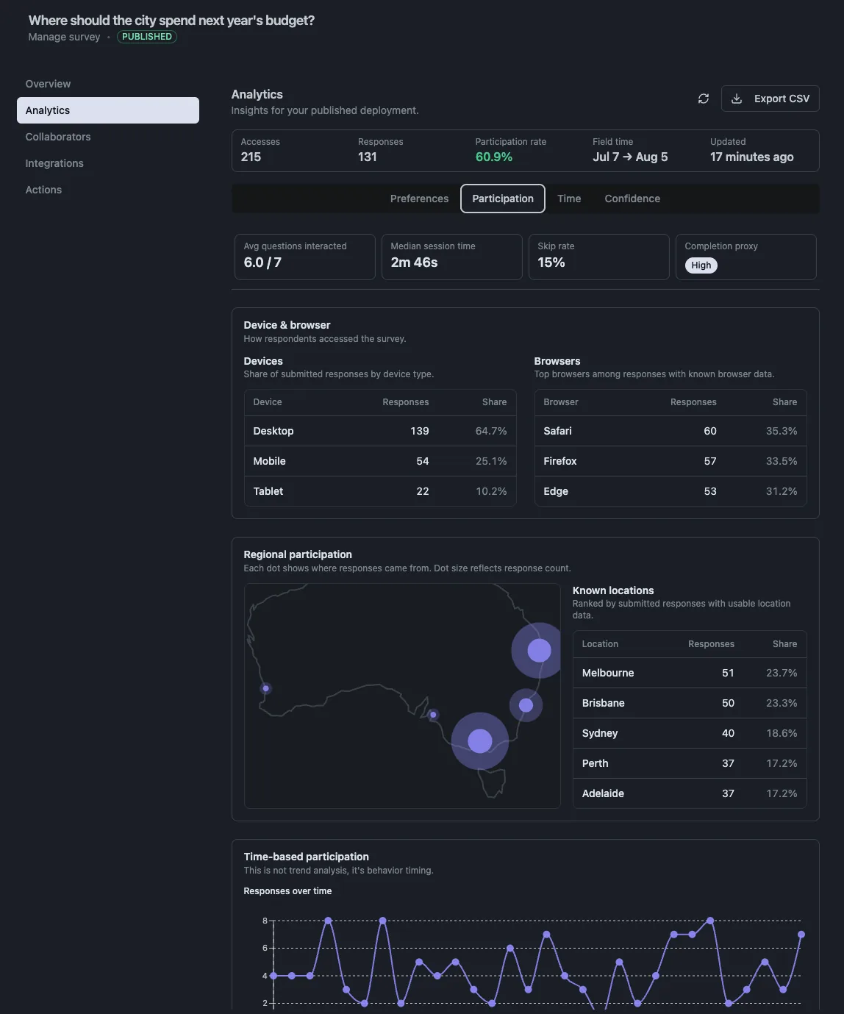Click the download icon in Export CSV

[737, 99]
